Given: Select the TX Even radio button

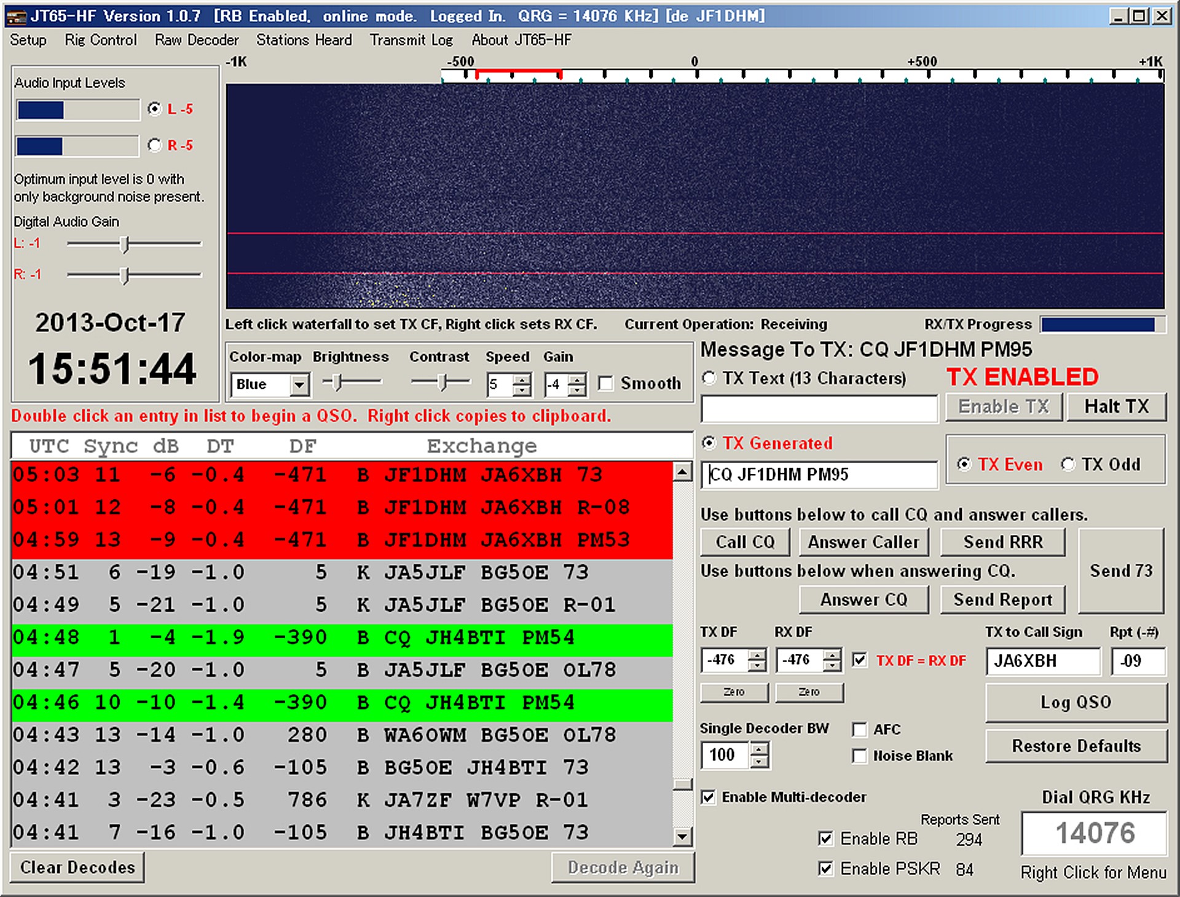Looking at the screenshot, I should click(964, 464).
